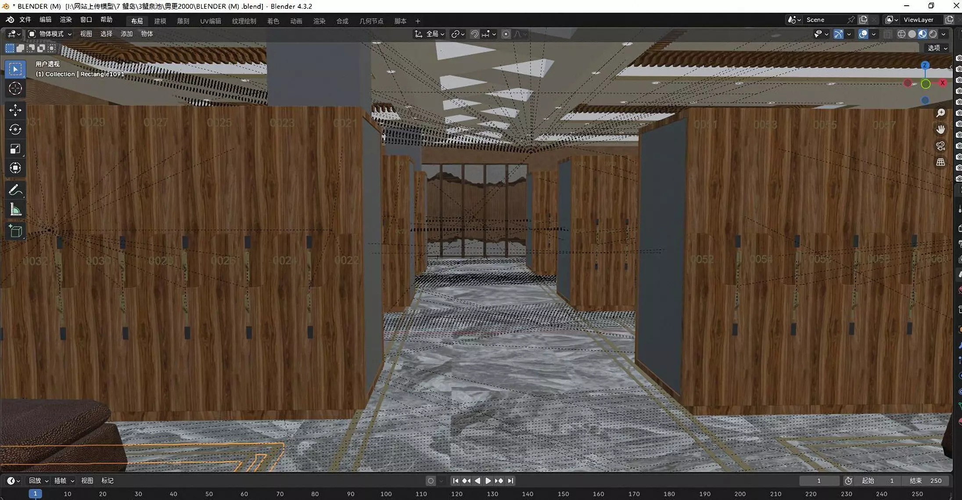Set selection mode to subtract
Image resolution: width=962 pixels, height=500 pixels.
(31, 48)
